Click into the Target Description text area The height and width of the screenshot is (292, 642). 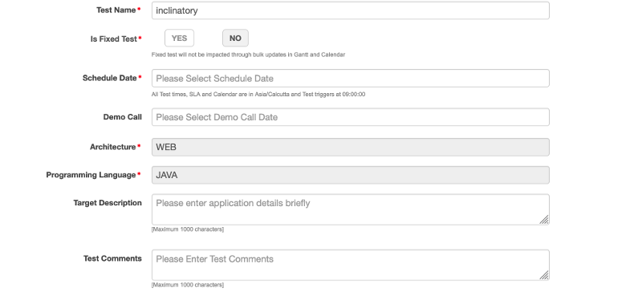(350, 209)
